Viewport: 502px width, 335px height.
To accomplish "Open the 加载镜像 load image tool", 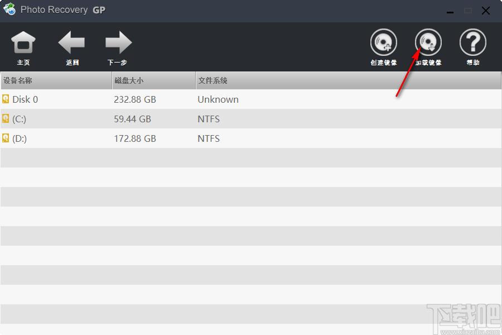I will point(428,42).
